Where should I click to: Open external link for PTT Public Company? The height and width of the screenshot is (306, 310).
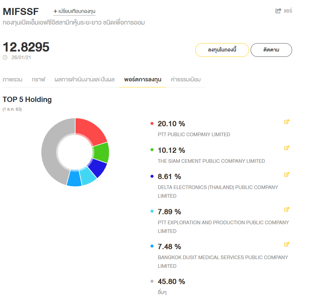click(x=287, y=122)
